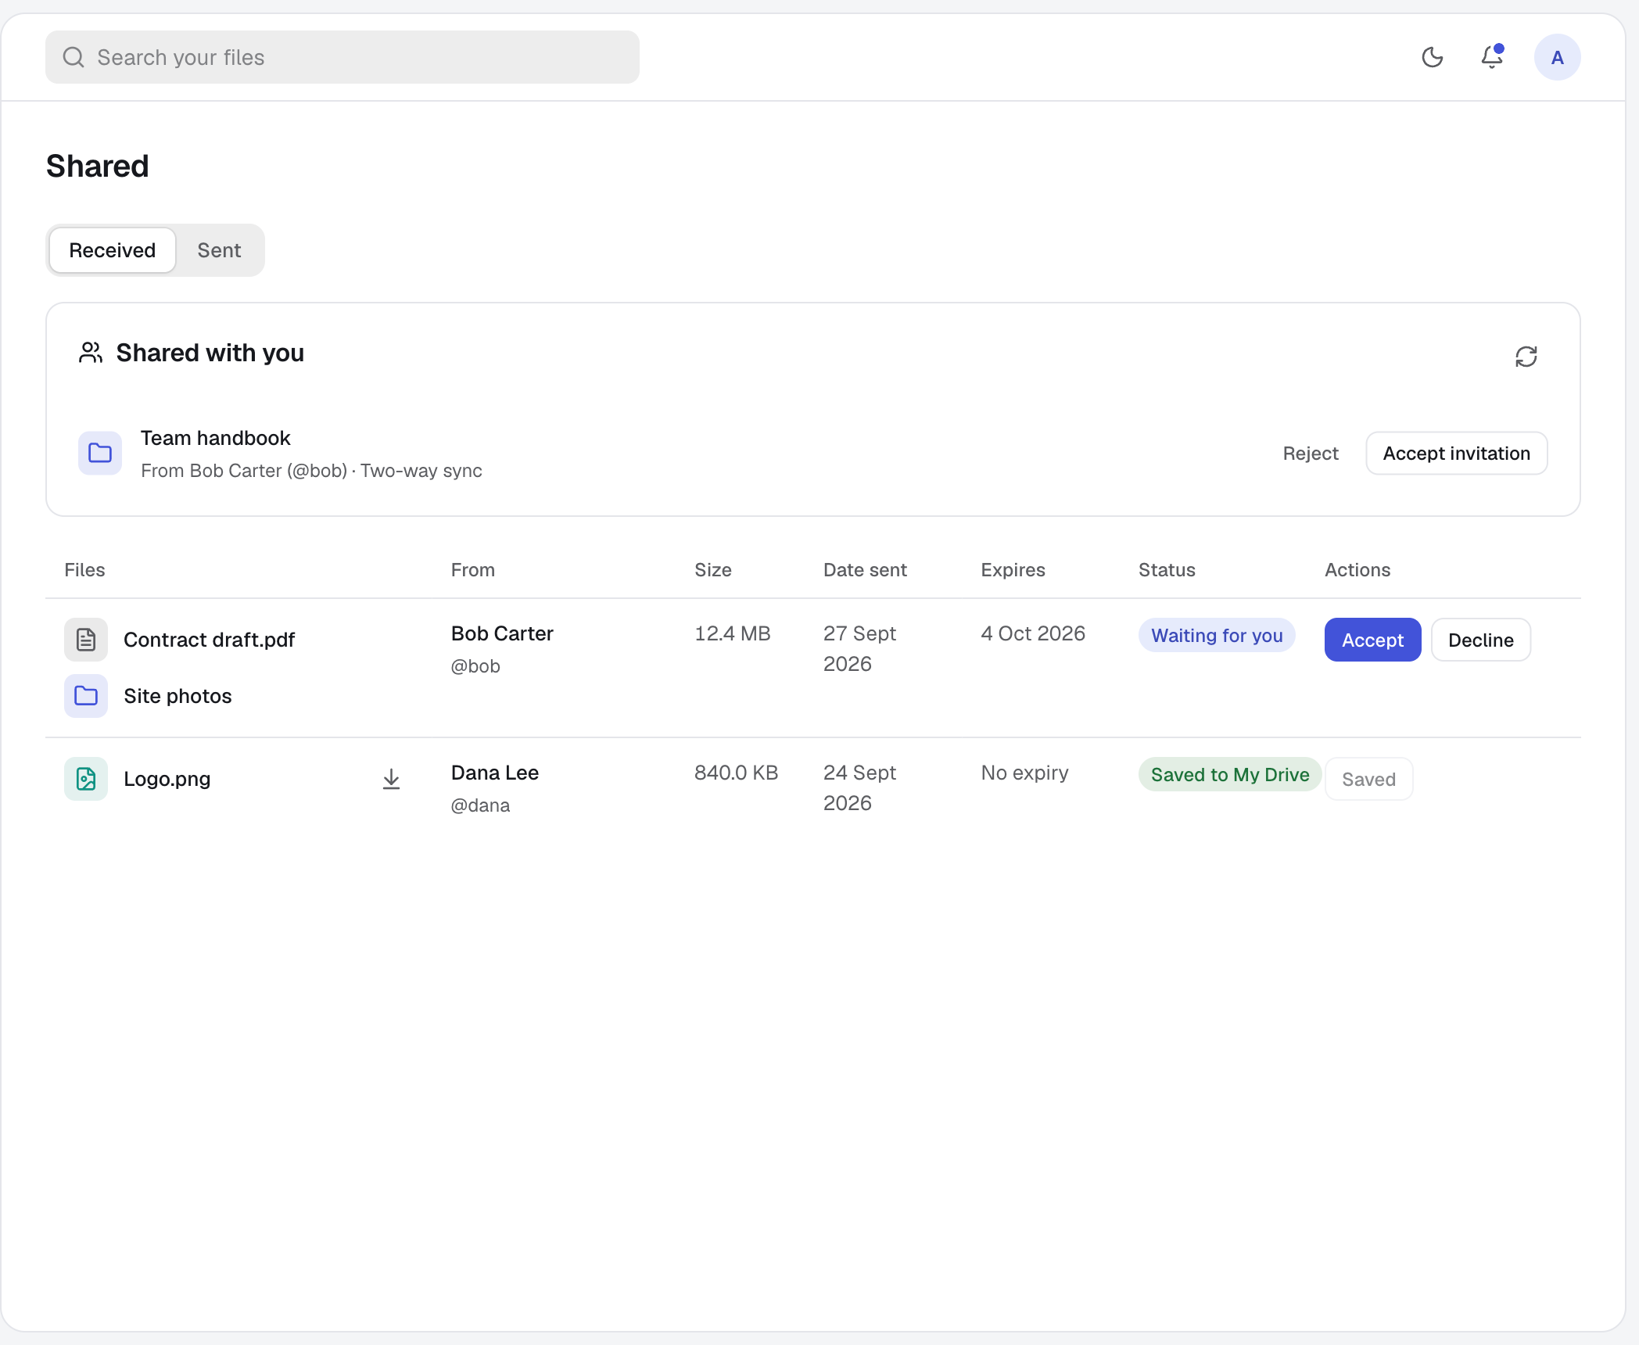Toggle dark mode with the moon icon

(1432, 57)
